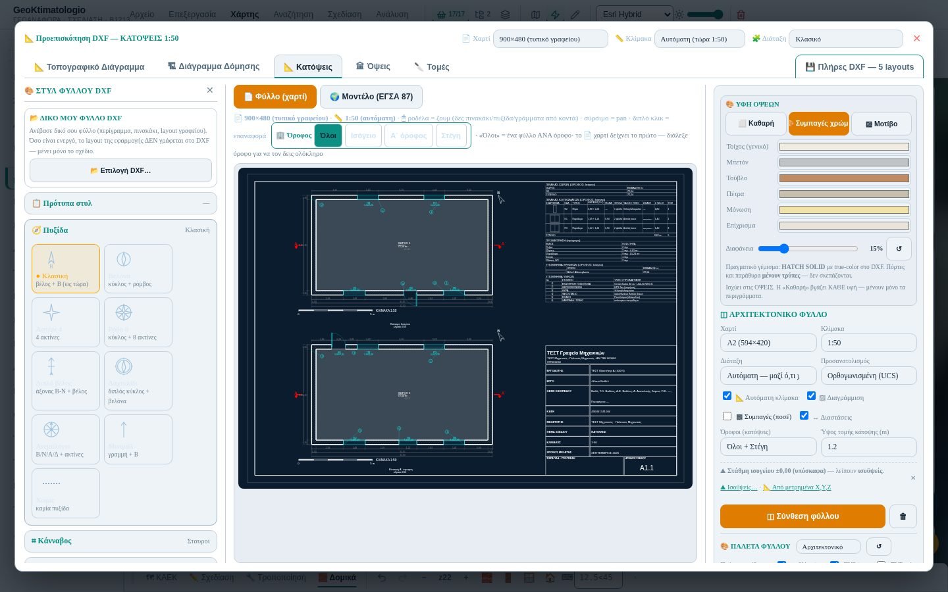Switch to the Διάγραμμα Δόμησης tab
The image size is (948, 592).
[x=213, y=66]
